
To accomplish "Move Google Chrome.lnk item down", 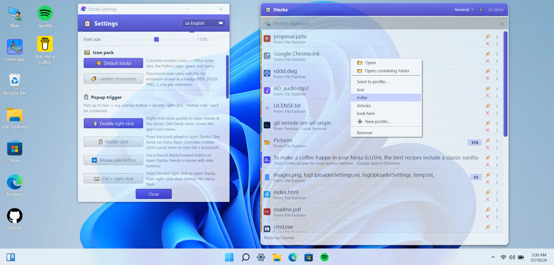I will pos(497,61).
